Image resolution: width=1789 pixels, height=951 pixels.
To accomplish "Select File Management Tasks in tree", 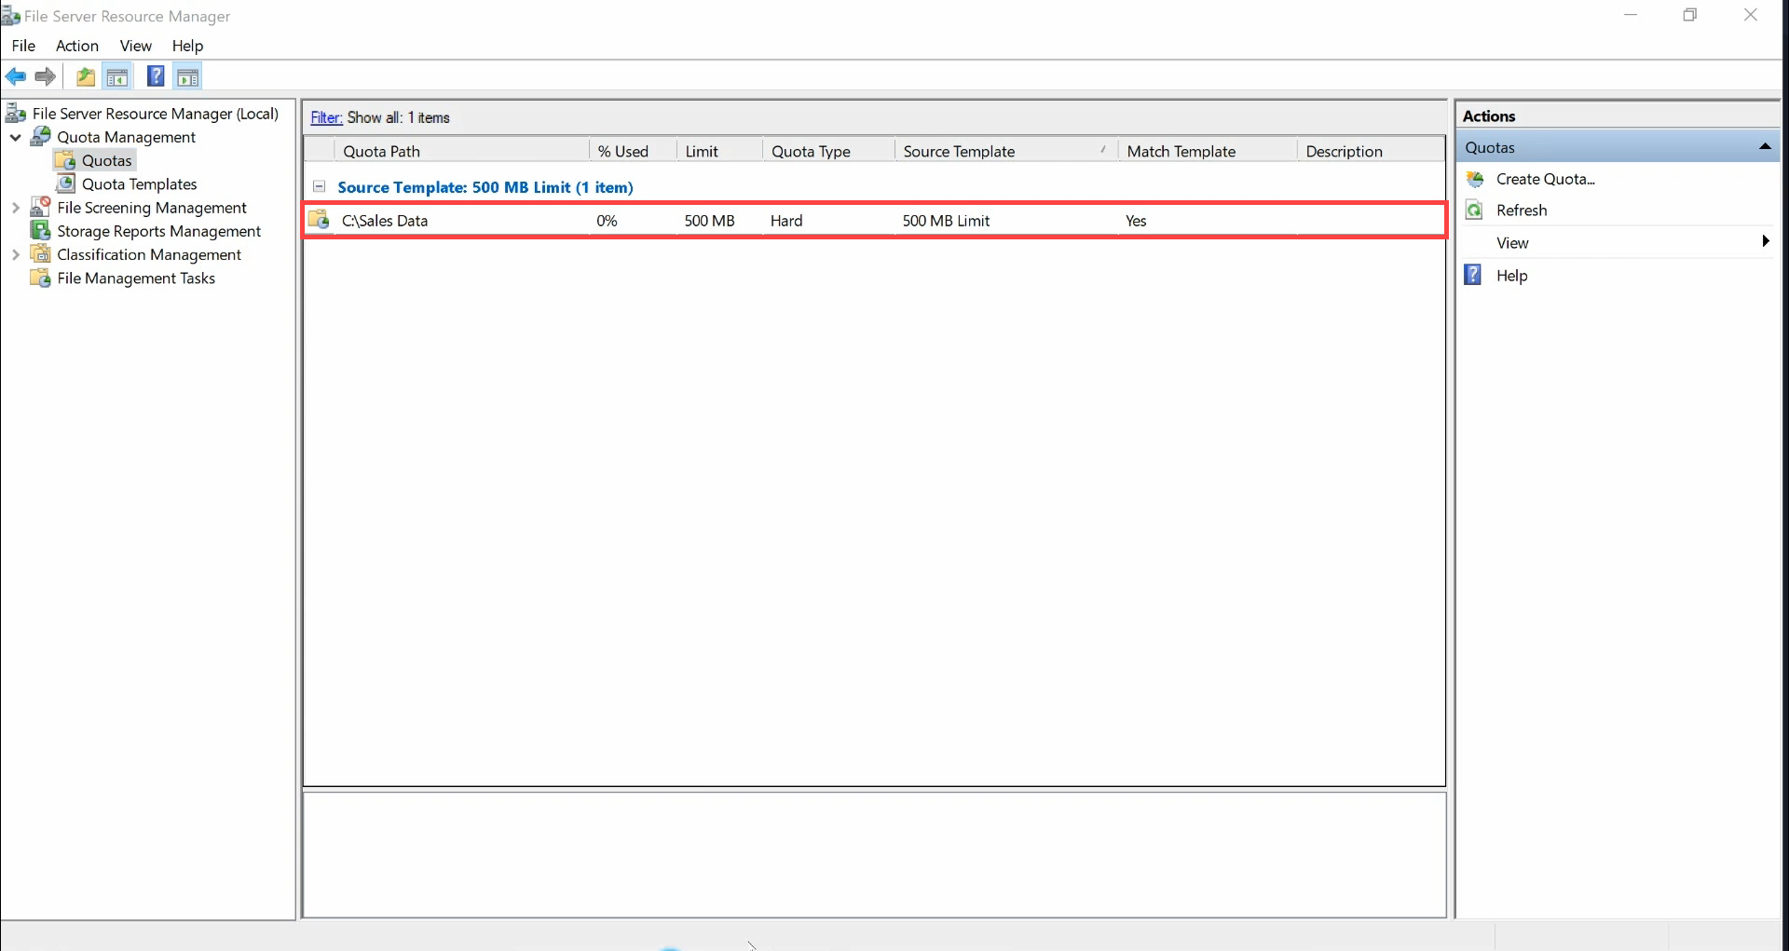I will click(136, 278).
